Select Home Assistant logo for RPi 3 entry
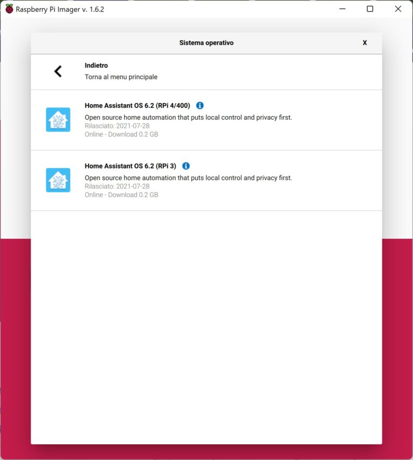This screenshot has height=460, width=413. coord(58,180)
